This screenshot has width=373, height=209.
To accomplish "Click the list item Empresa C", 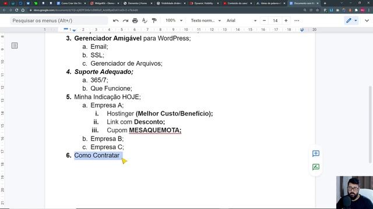I will (x=107, y=147).
